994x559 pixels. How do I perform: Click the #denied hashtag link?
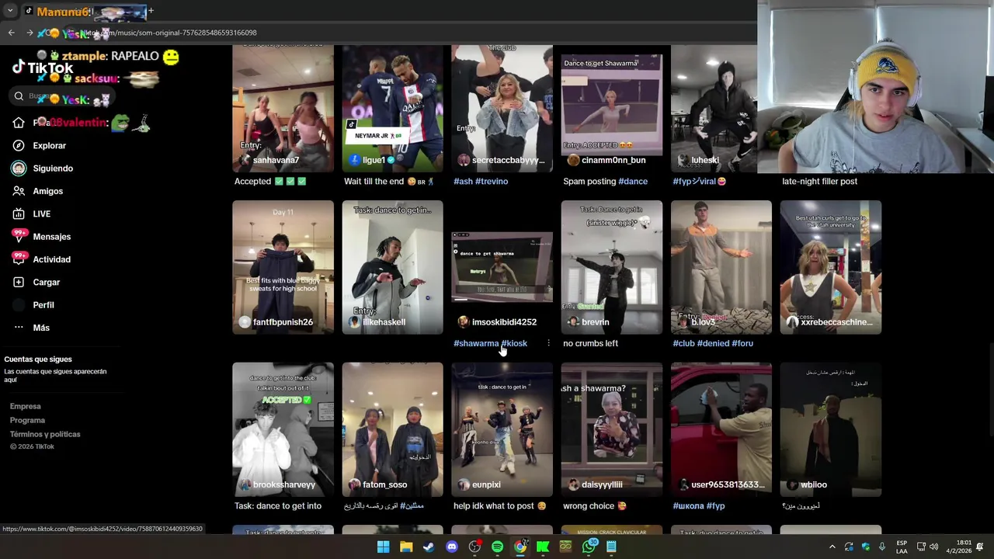coord(713,343)
